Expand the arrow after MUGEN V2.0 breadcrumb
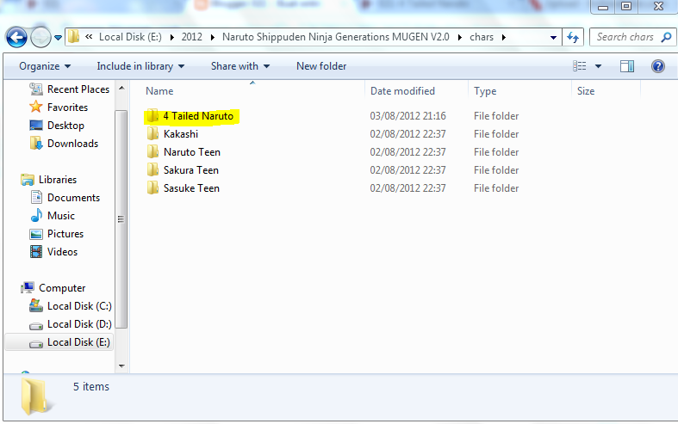This screenshot has height=424, width=678. tap(460, 38)
